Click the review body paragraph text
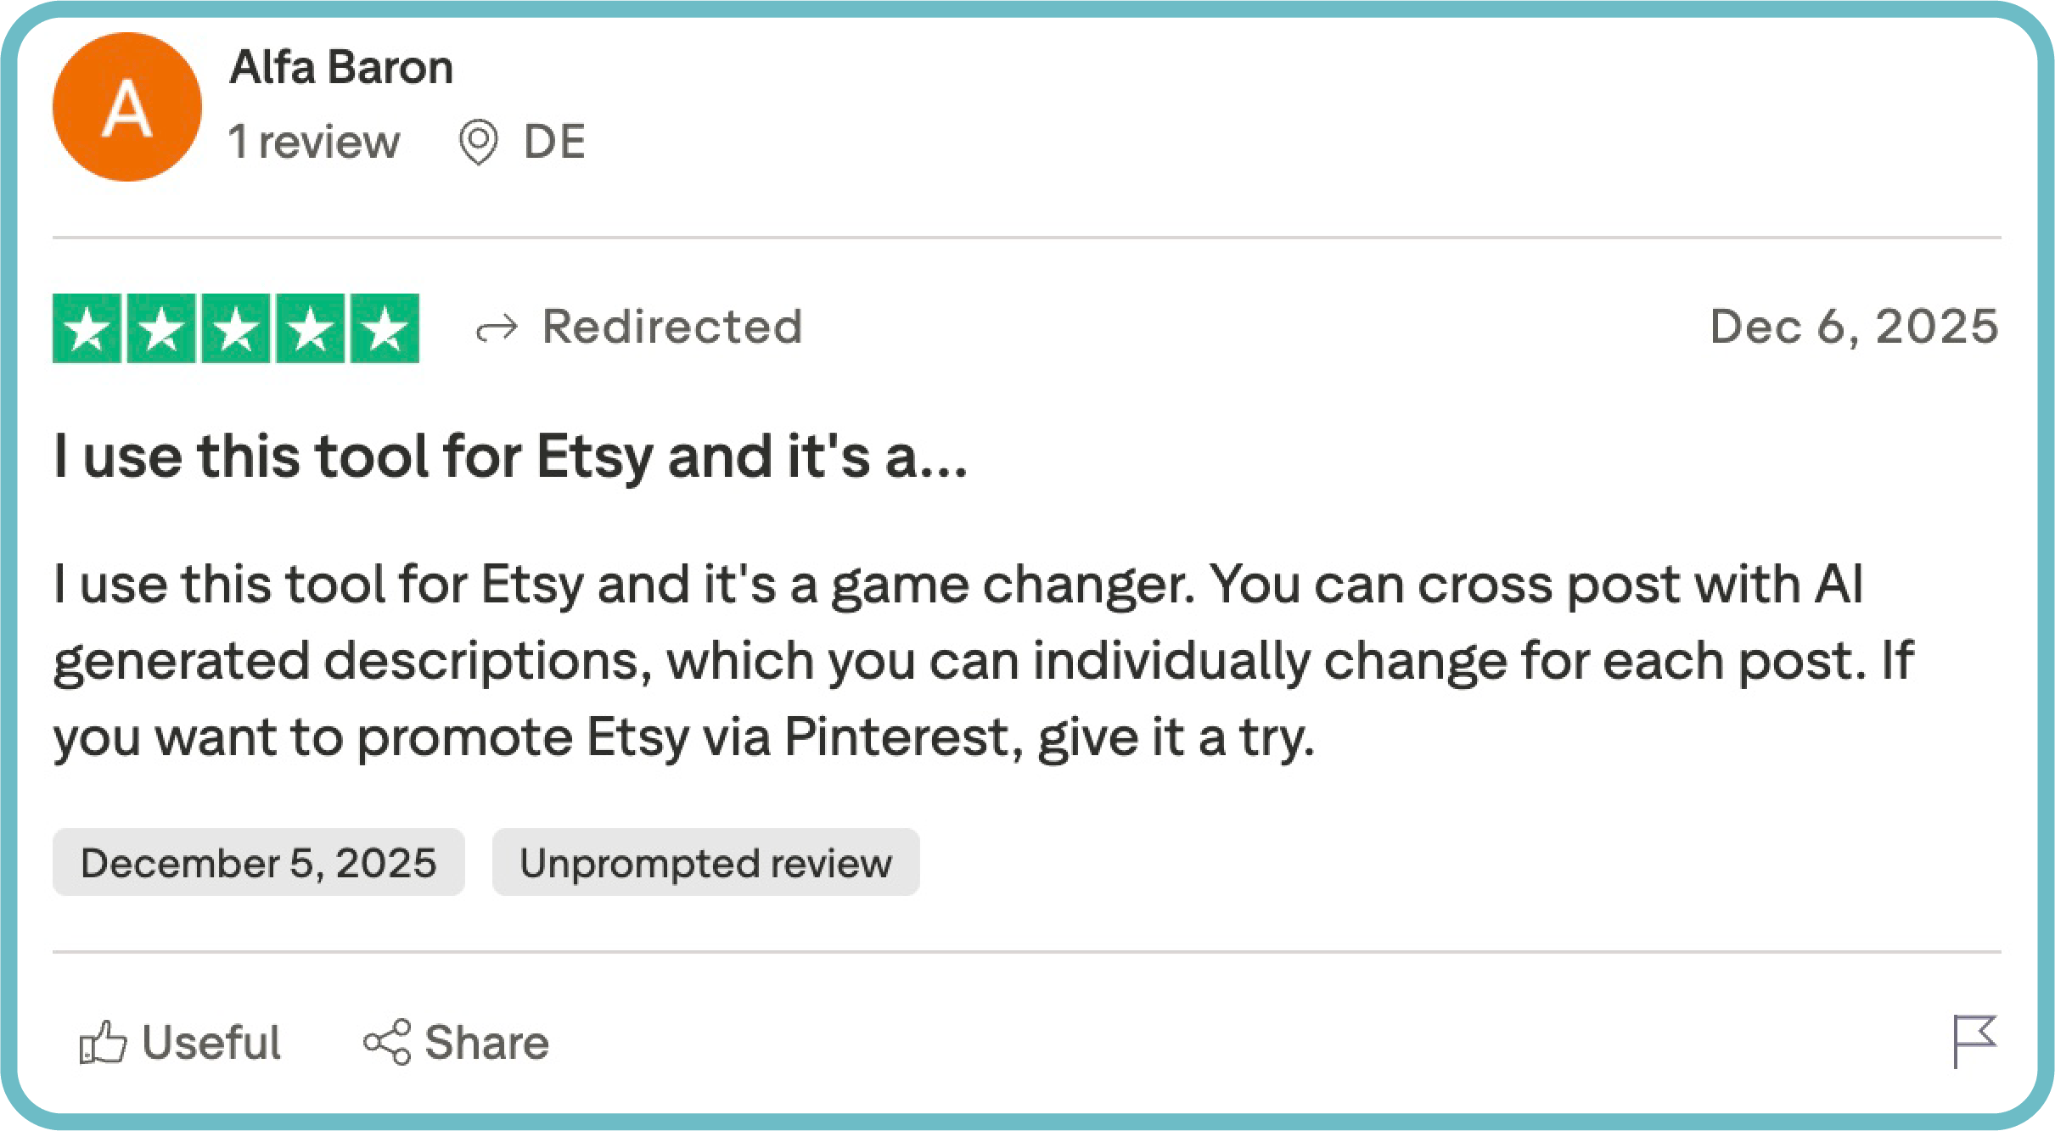Image resolution: width=2055 pixels, height=1131 pixels. (985, 660)
